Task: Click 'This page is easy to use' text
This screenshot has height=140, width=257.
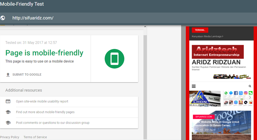Action: coord(39,61)
